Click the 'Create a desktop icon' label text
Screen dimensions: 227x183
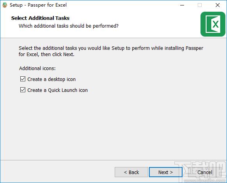[51, 79]
